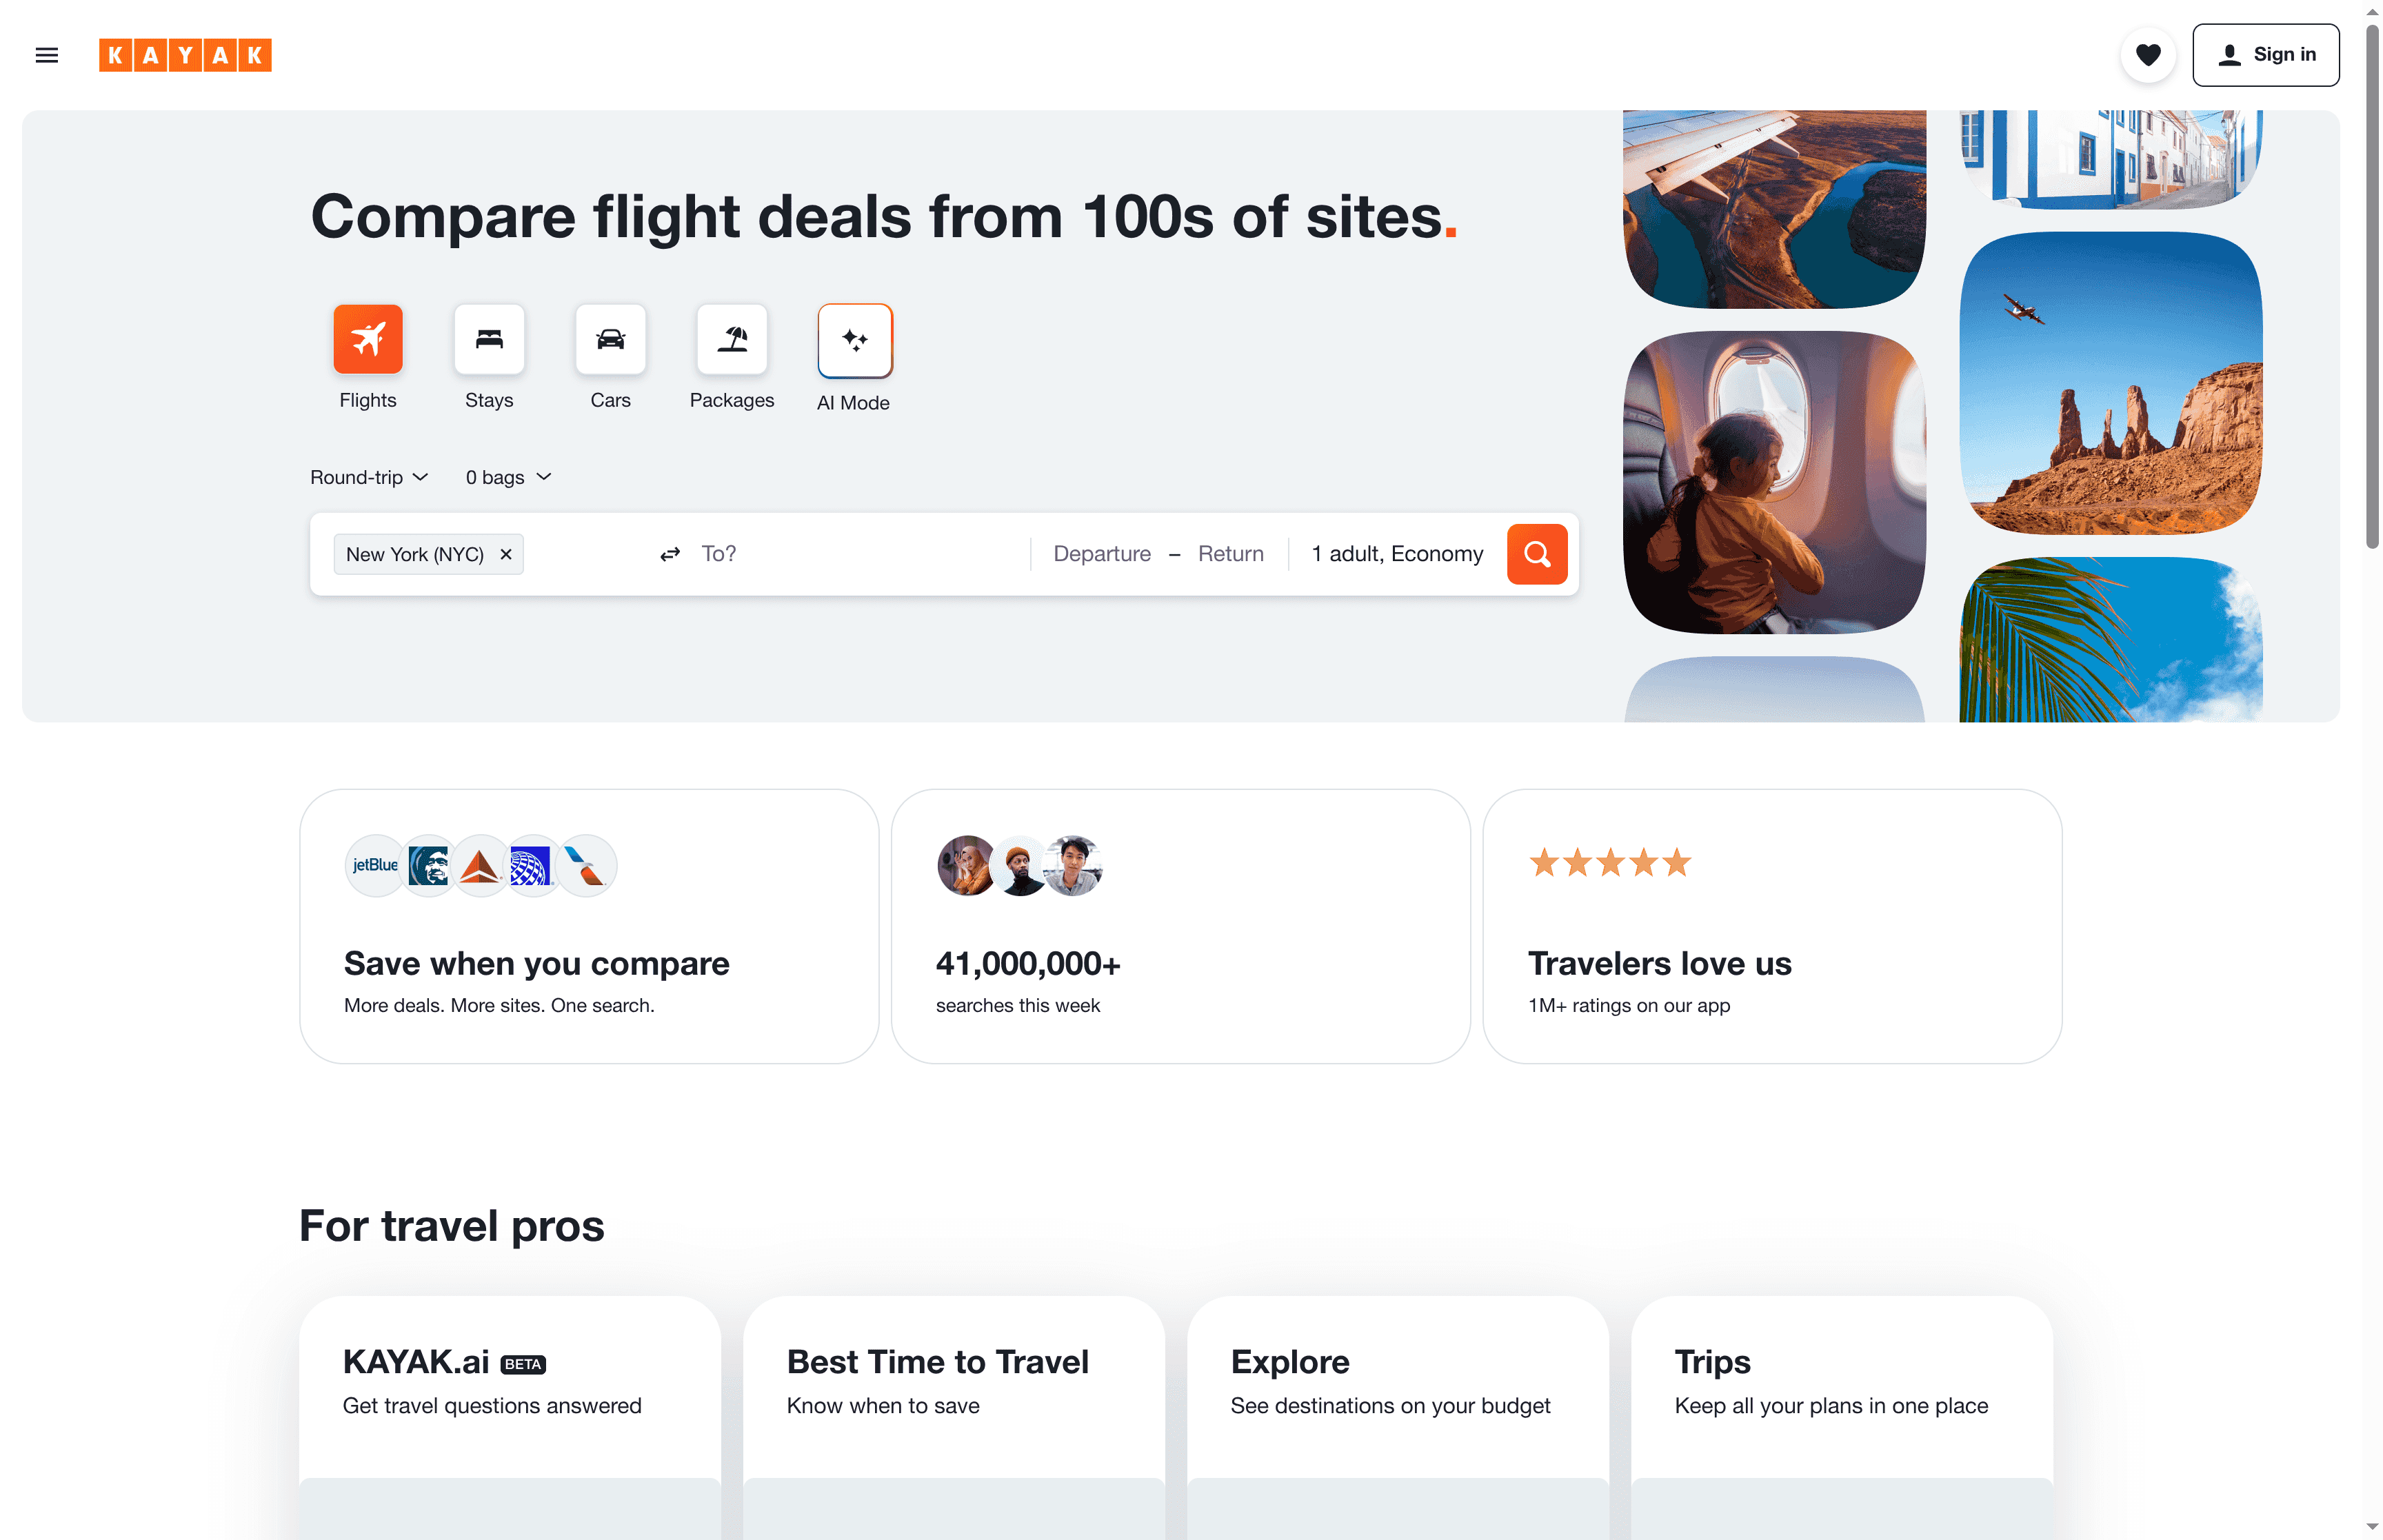This screenshot has width=2383, height=1540.
Task: Select the Departure date field
Action: (x=1101, y=553)
